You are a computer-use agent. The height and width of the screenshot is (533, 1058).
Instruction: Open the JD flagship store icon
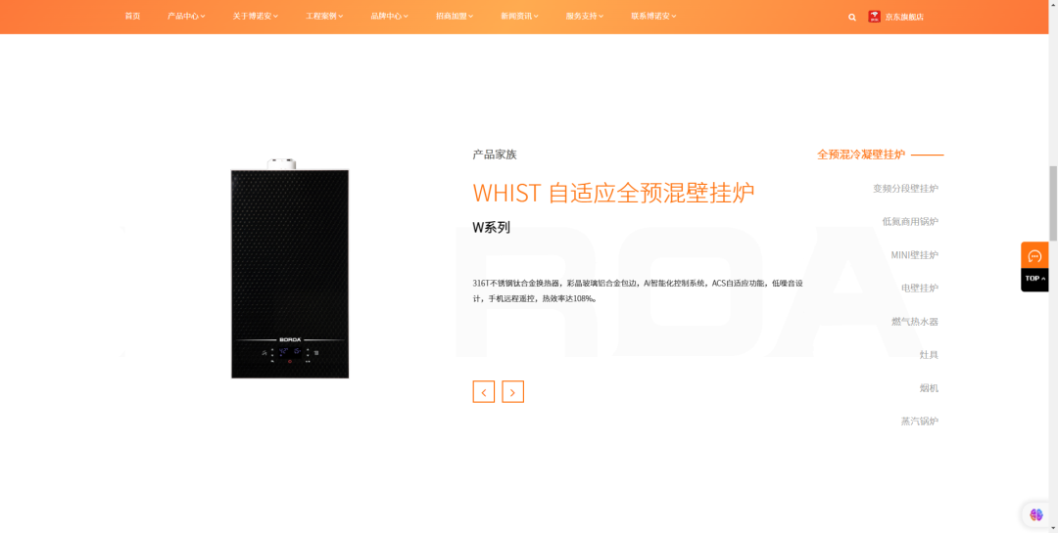(875, 17)
